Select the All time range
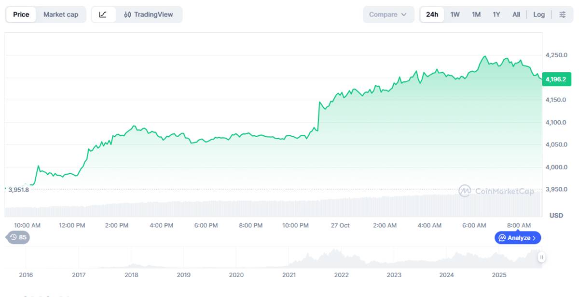The height and width of the screenshot is (297, 579). 516,14
